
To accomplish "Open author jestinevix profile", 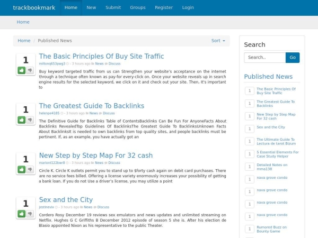I will 47,207.
